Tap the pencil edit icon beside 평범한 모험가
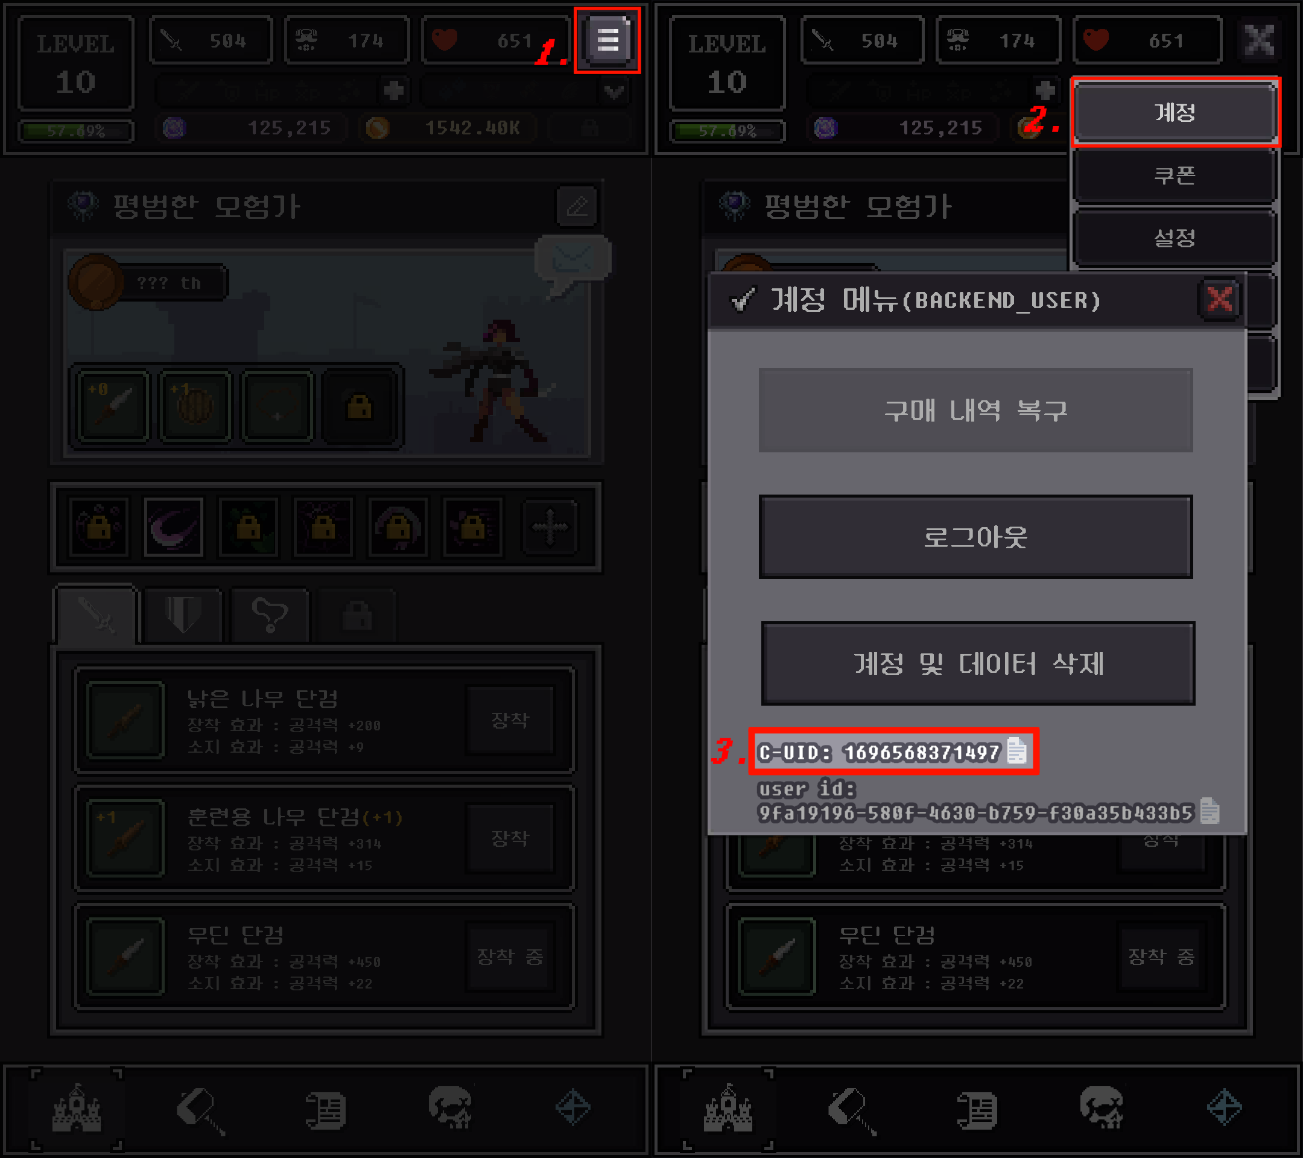The height and width of the screenshot is (1158, 1303). pos(577,206)
